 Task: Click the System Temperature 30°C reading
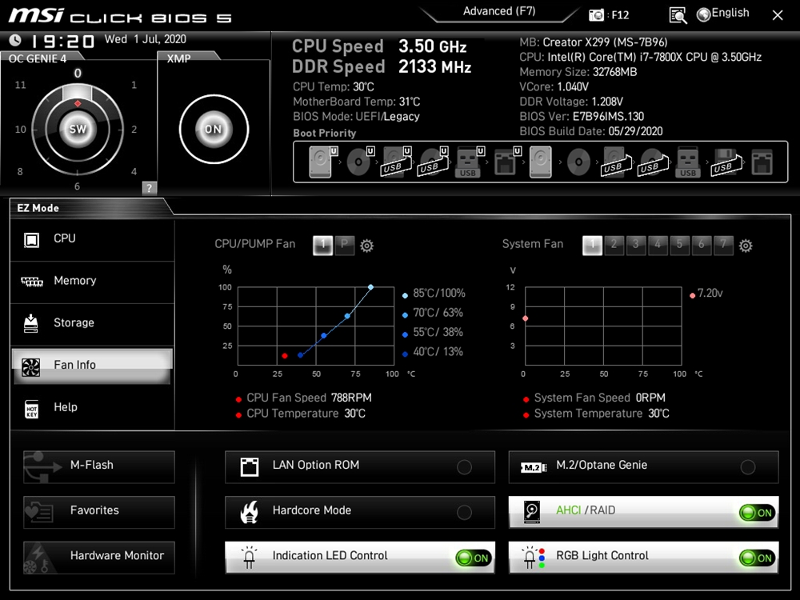point(602,414)
